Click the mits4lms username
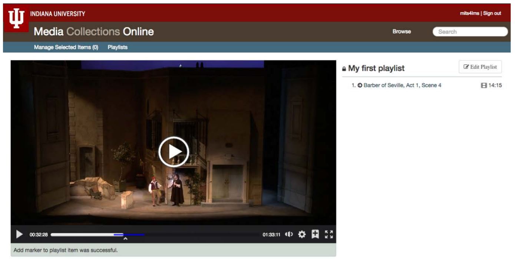Screen dimensions: 515x259 [x=469, y=13]
